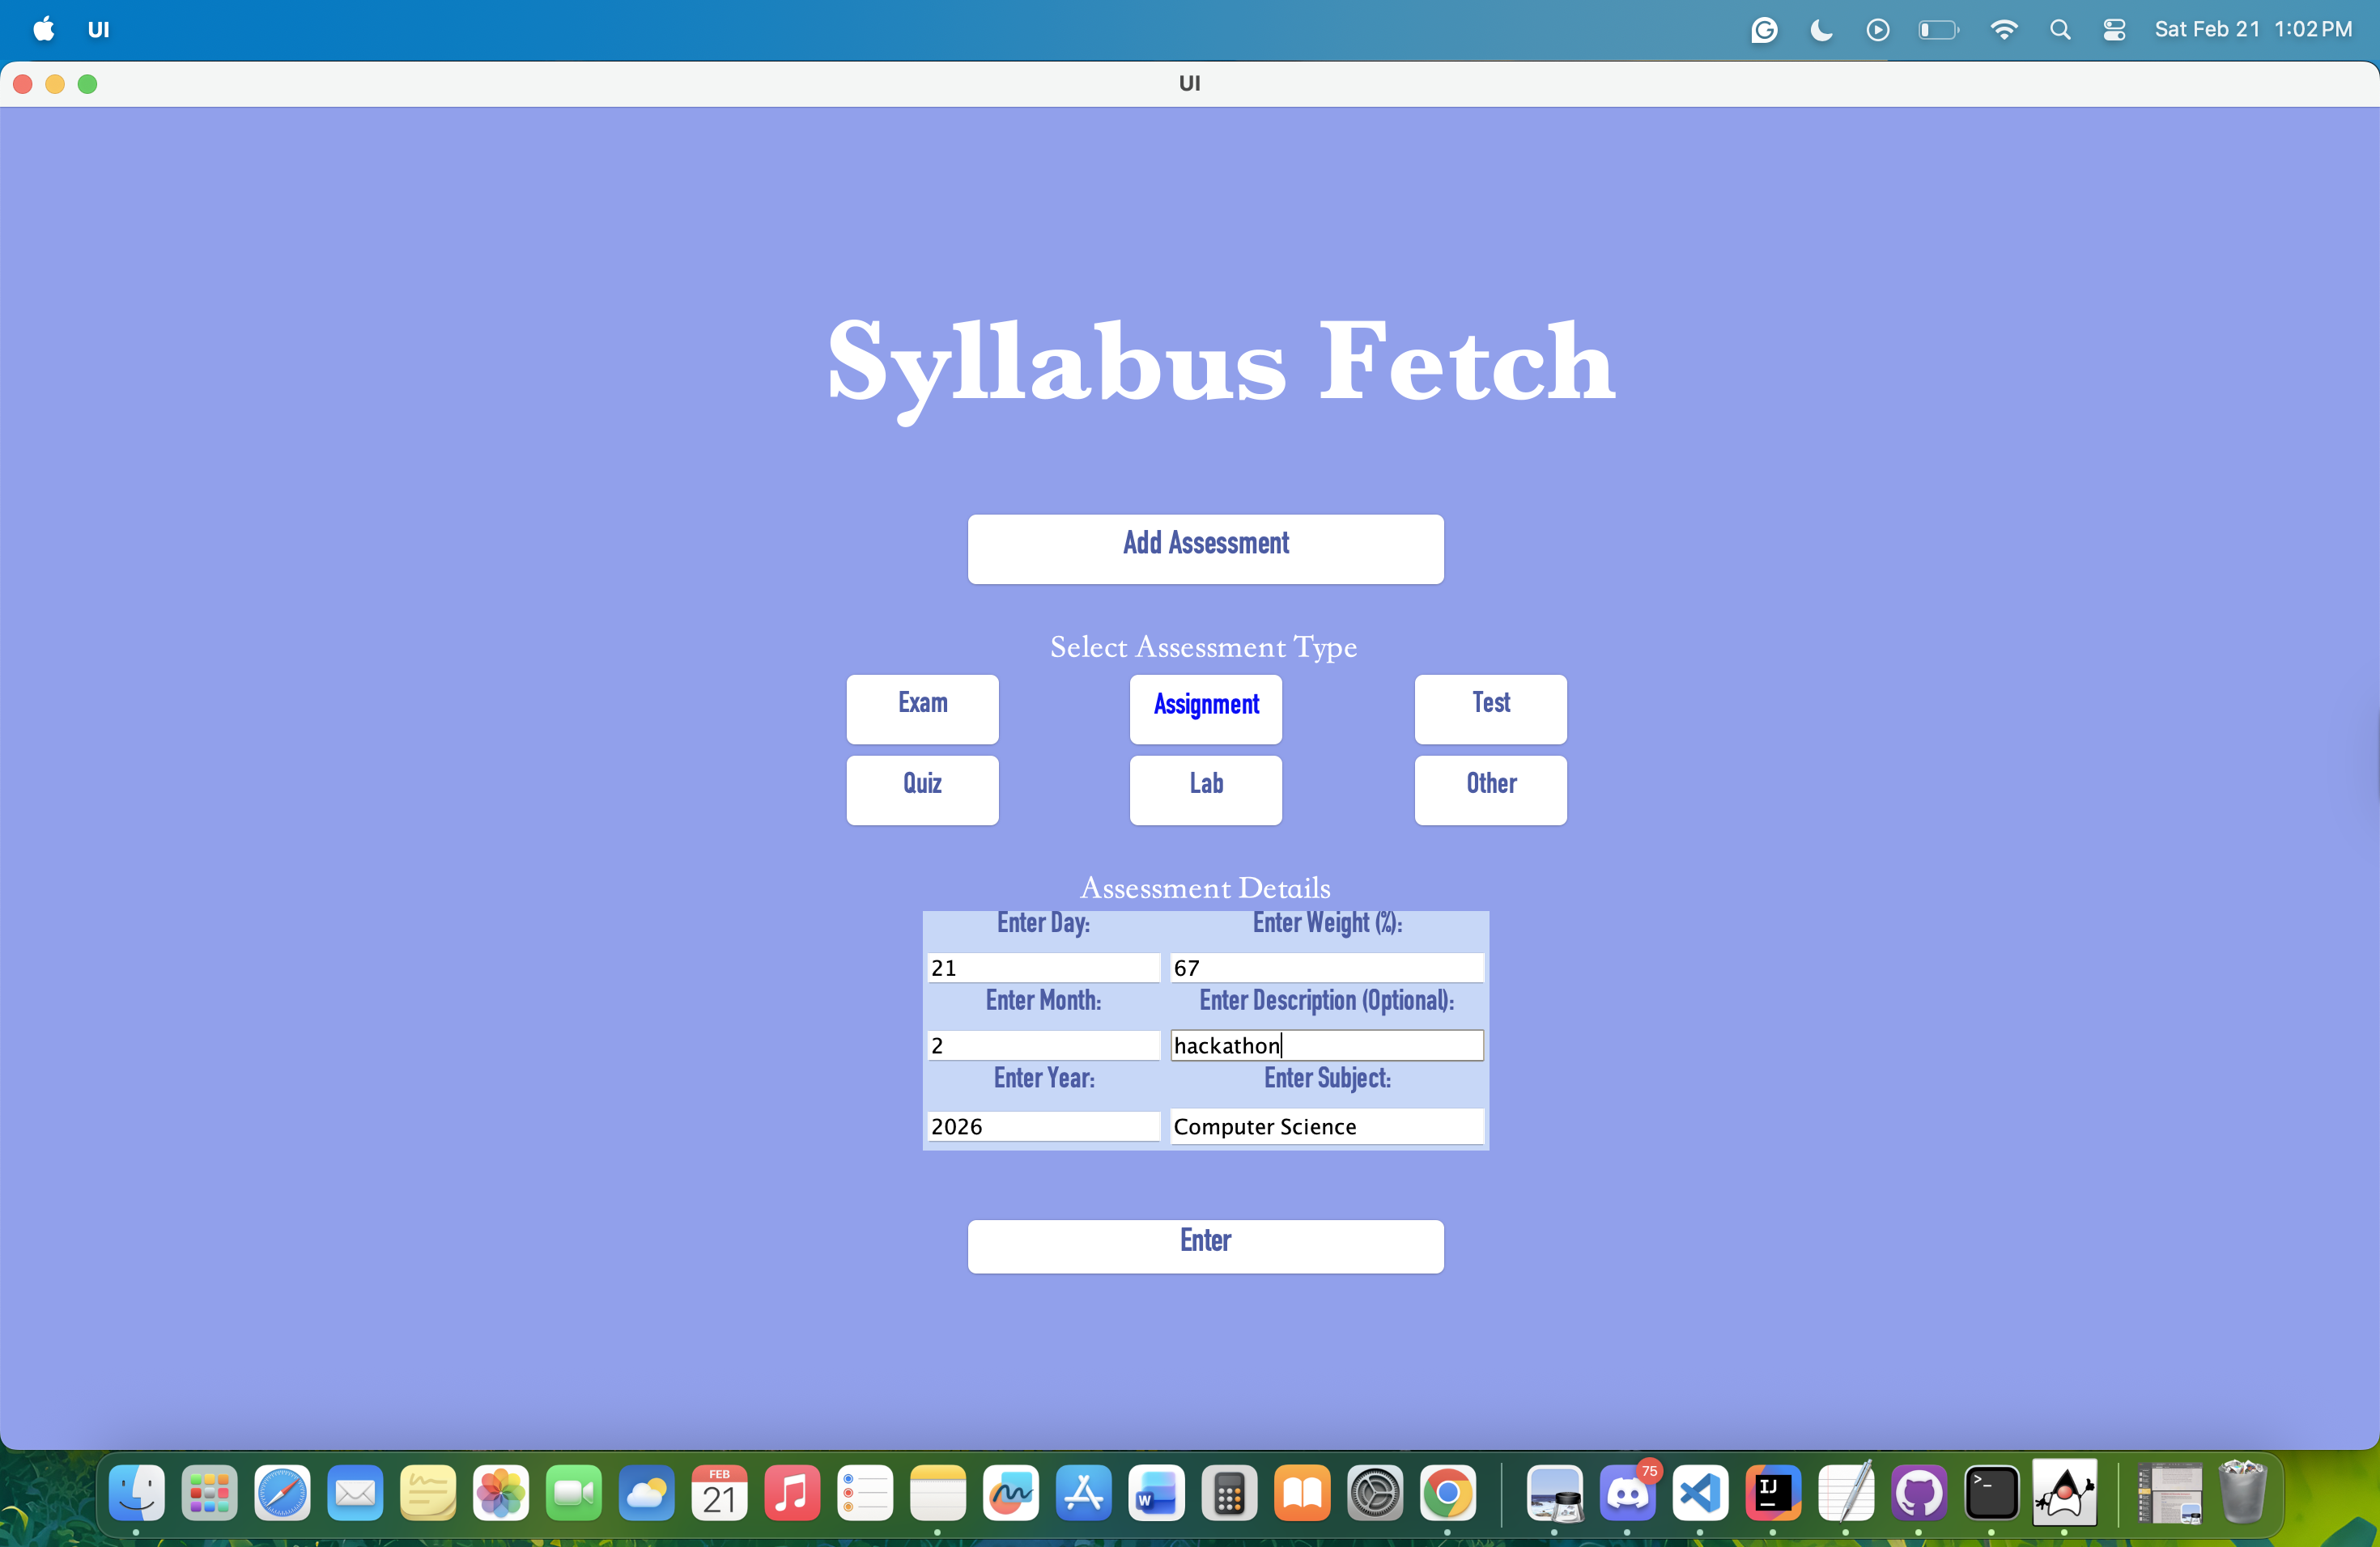Image resolution: width=2380 pixels, height=1547 pixels.
Task: Choose the Lab assessment type
Action: [1205, 790]
